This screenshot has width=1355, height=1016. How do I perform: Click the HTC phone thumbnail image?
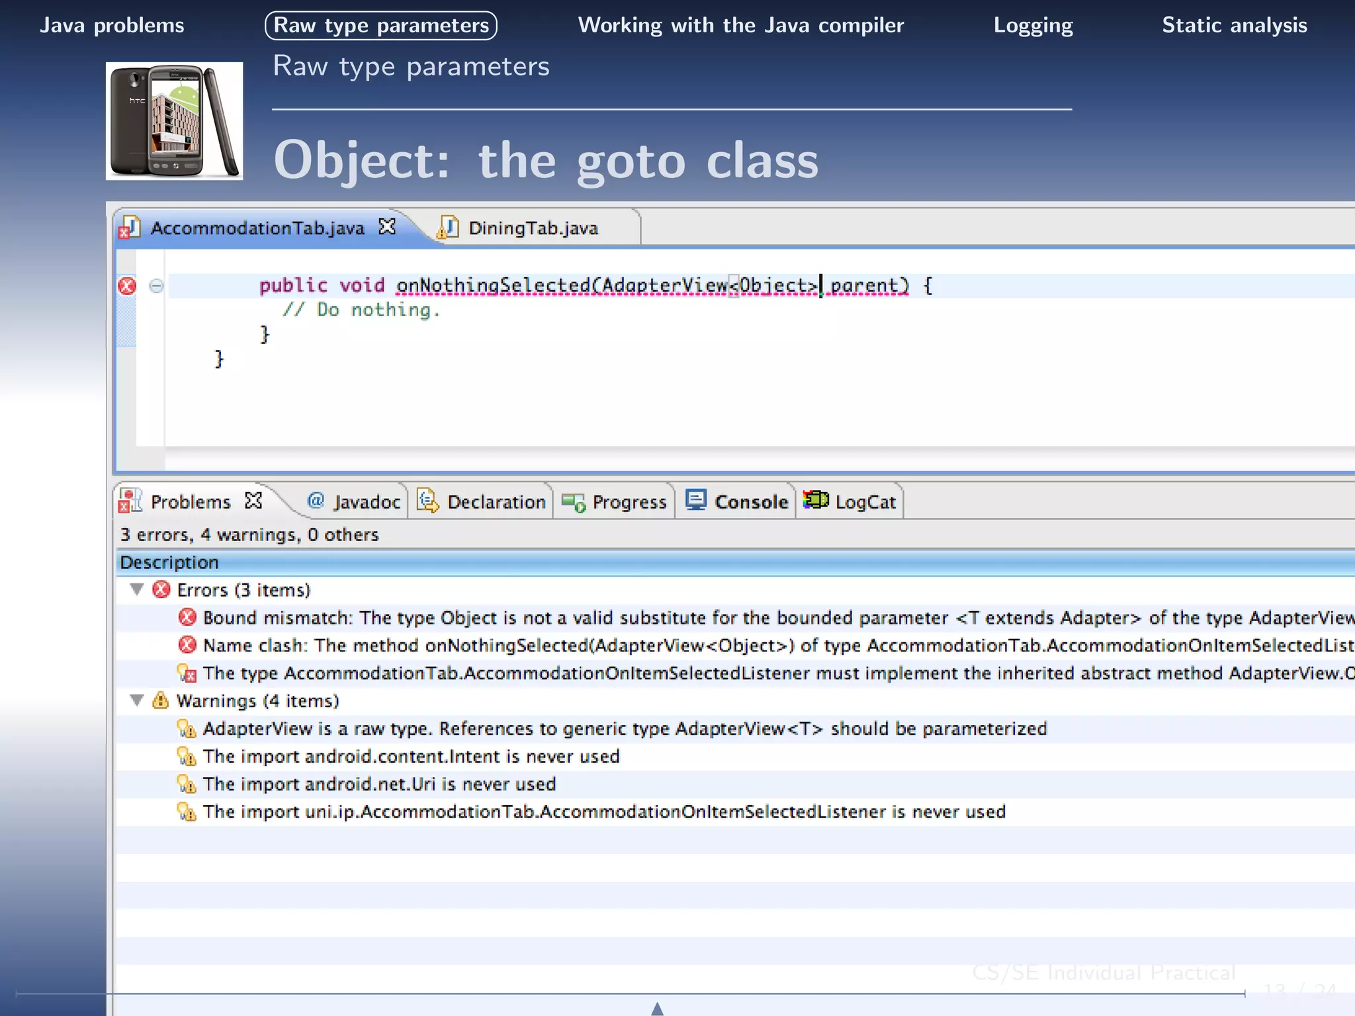pos(174,121)
